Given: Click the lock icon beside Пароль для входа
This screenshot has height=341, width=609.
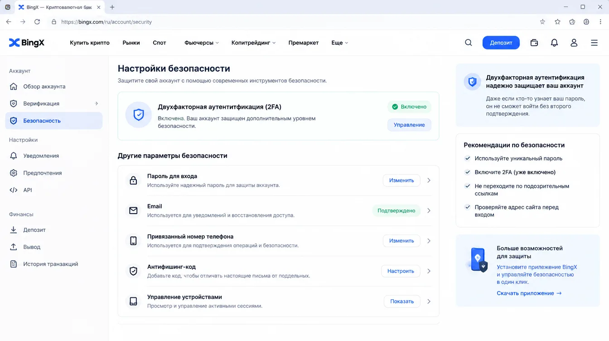Looking at the screenshot, I should pyautogui.click(x=133, y=180).
